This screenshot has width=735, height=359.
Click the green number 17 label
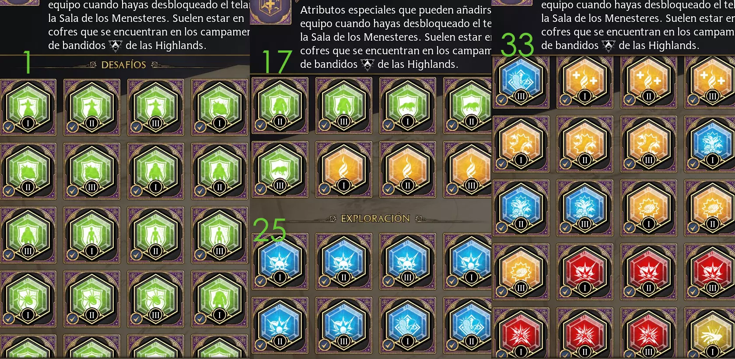(276, 62)
